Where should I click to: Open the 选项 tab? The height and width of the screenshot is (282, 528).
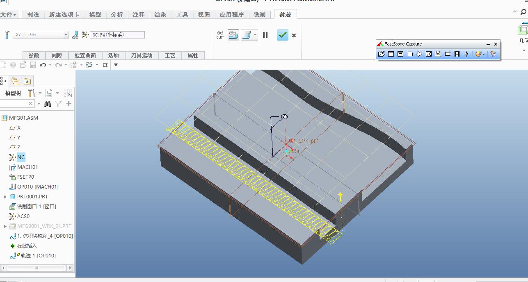113,55
